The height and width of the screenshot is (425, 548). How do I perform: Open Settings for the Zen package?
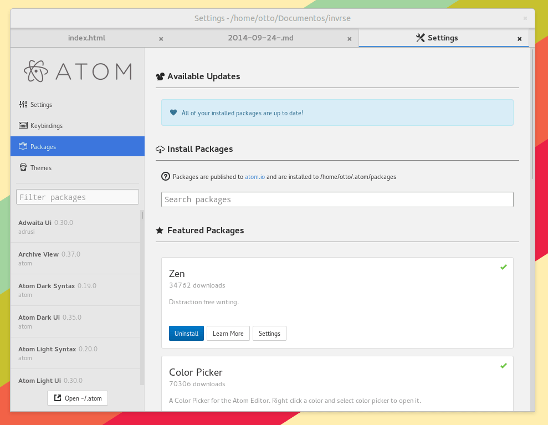click(x=269, y=334)
